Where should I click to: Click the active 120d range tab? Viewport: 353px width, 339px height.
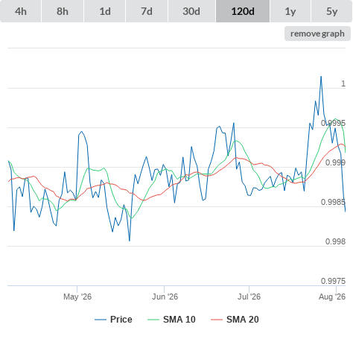tap(243, 11)
